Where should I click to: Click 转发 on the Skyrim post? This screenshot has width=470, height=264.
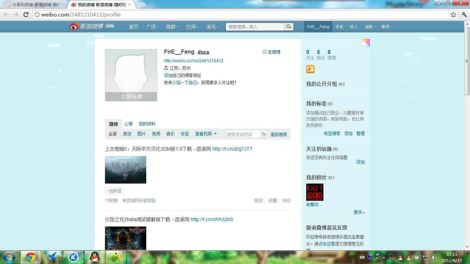(259, 200)
